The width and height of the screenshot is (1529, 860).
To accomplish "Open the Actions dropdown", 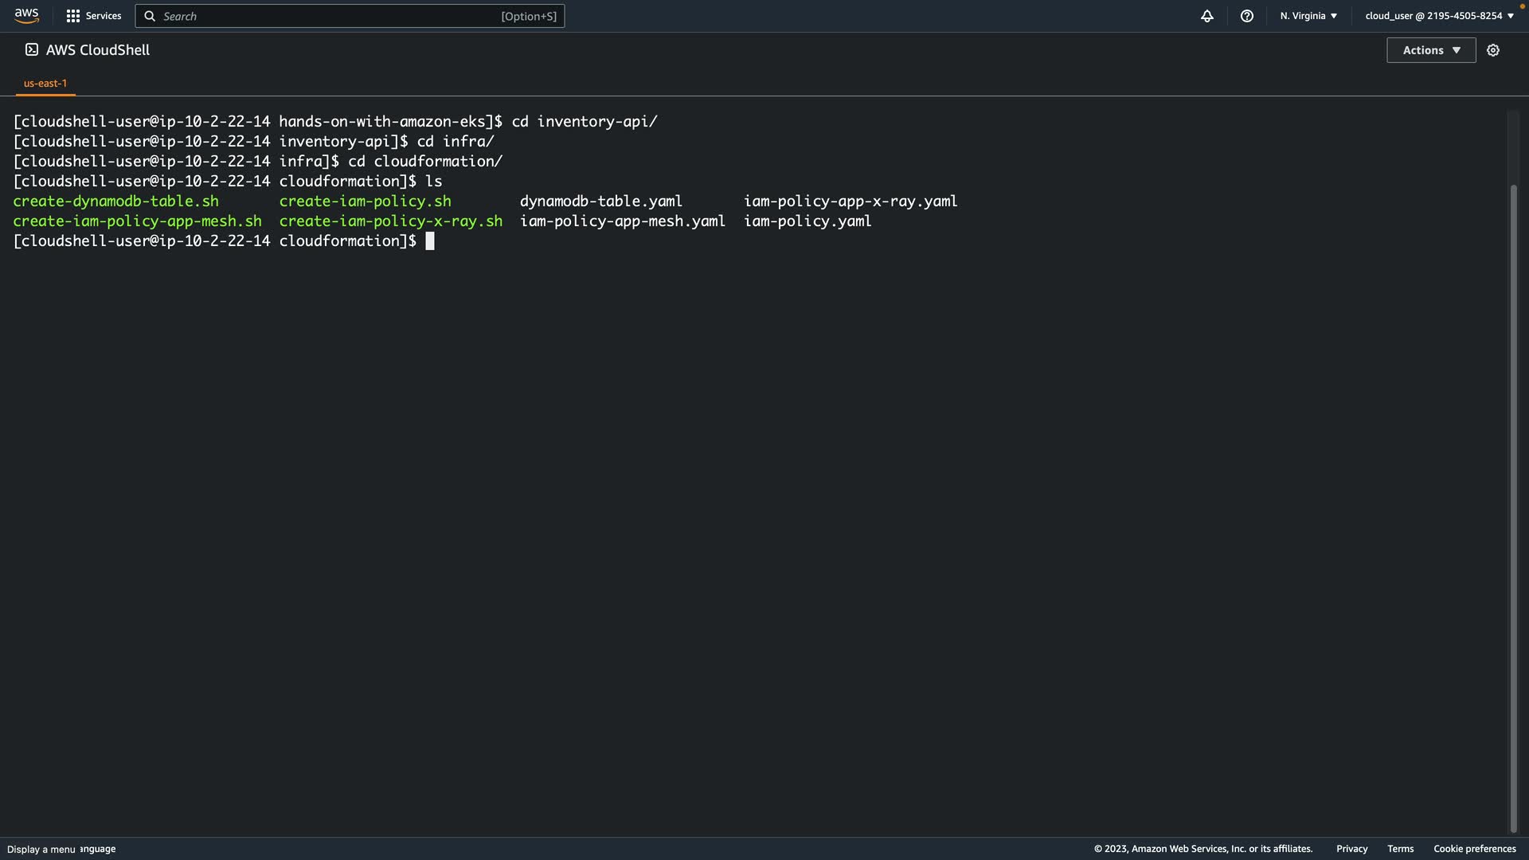I will [1431, 50].
